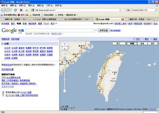Open the back/forward history dropdown arrow

point(11,10)
